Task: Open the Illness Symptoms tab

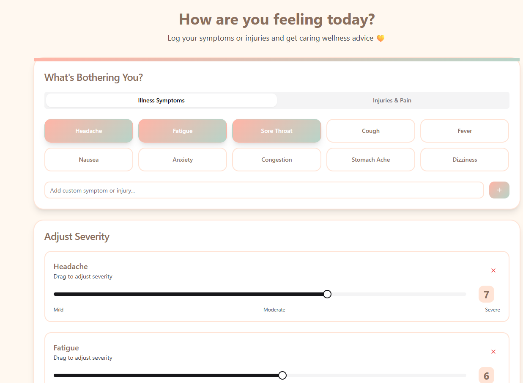Action: tap(162, 100)
